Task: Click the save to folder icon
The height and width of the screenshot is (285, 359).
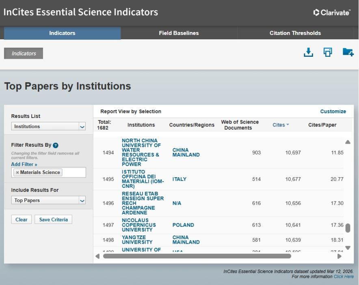Action: [348, 52]
